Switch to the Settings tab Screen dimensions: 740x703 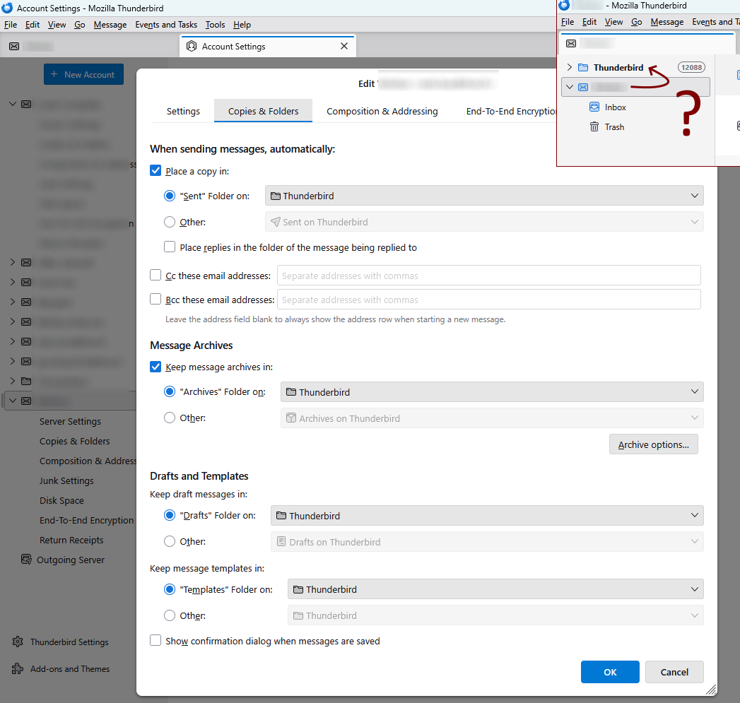click(183, 112)
